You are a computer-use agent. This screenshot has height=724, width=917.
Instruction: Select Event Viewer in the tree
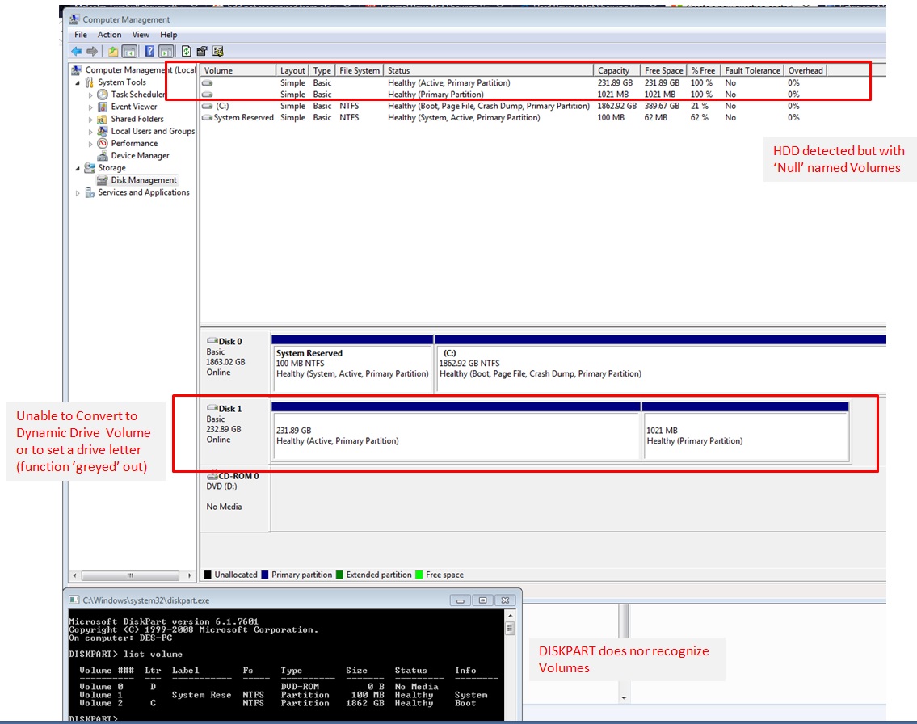click(134, 107)
